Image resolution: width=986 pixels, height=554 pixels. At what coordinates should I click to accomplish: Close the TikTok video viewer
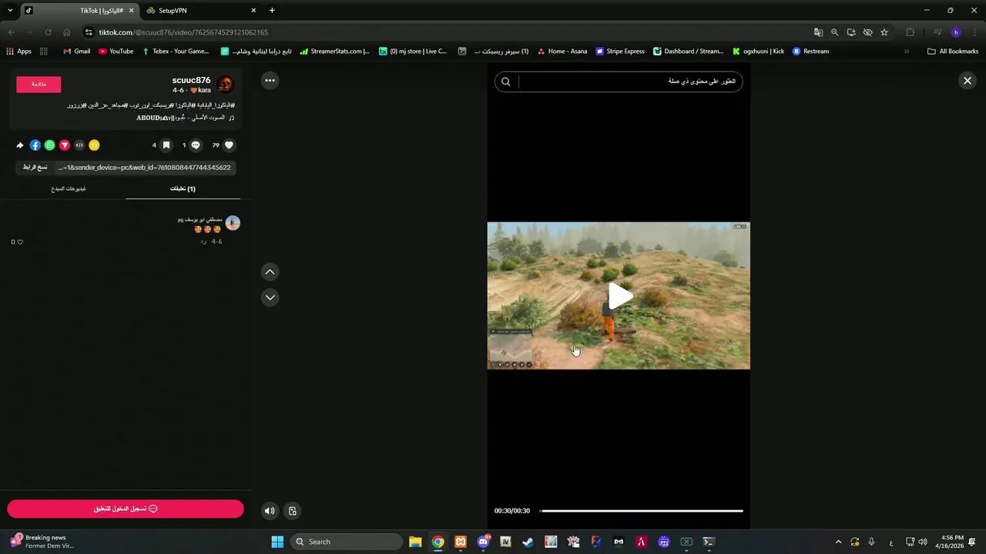click(968, 81)
